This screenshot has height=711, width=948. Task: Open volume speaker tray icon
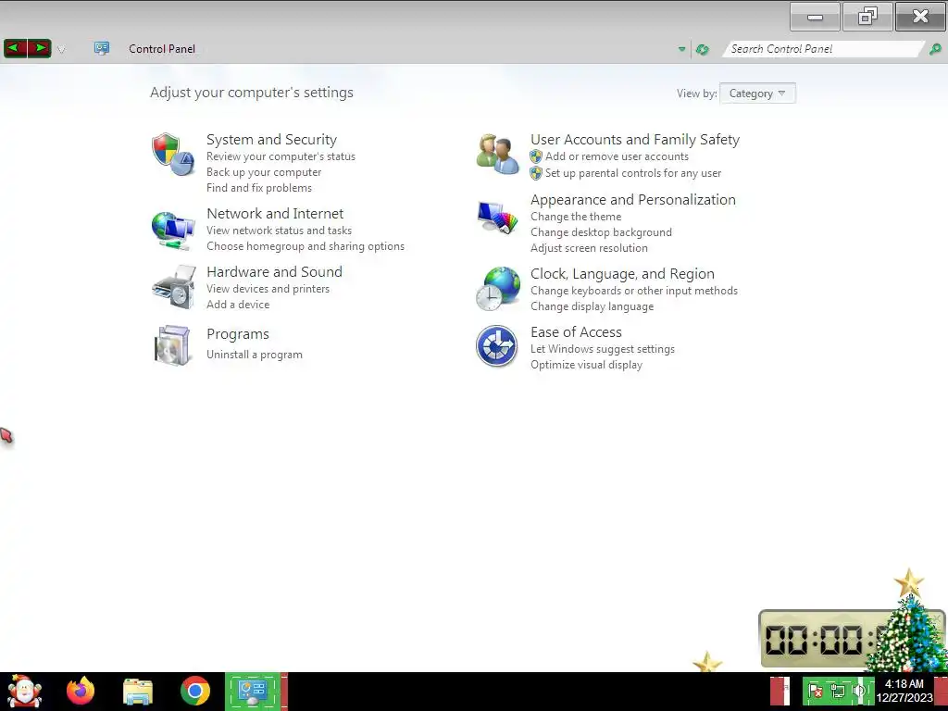(858, 691)
